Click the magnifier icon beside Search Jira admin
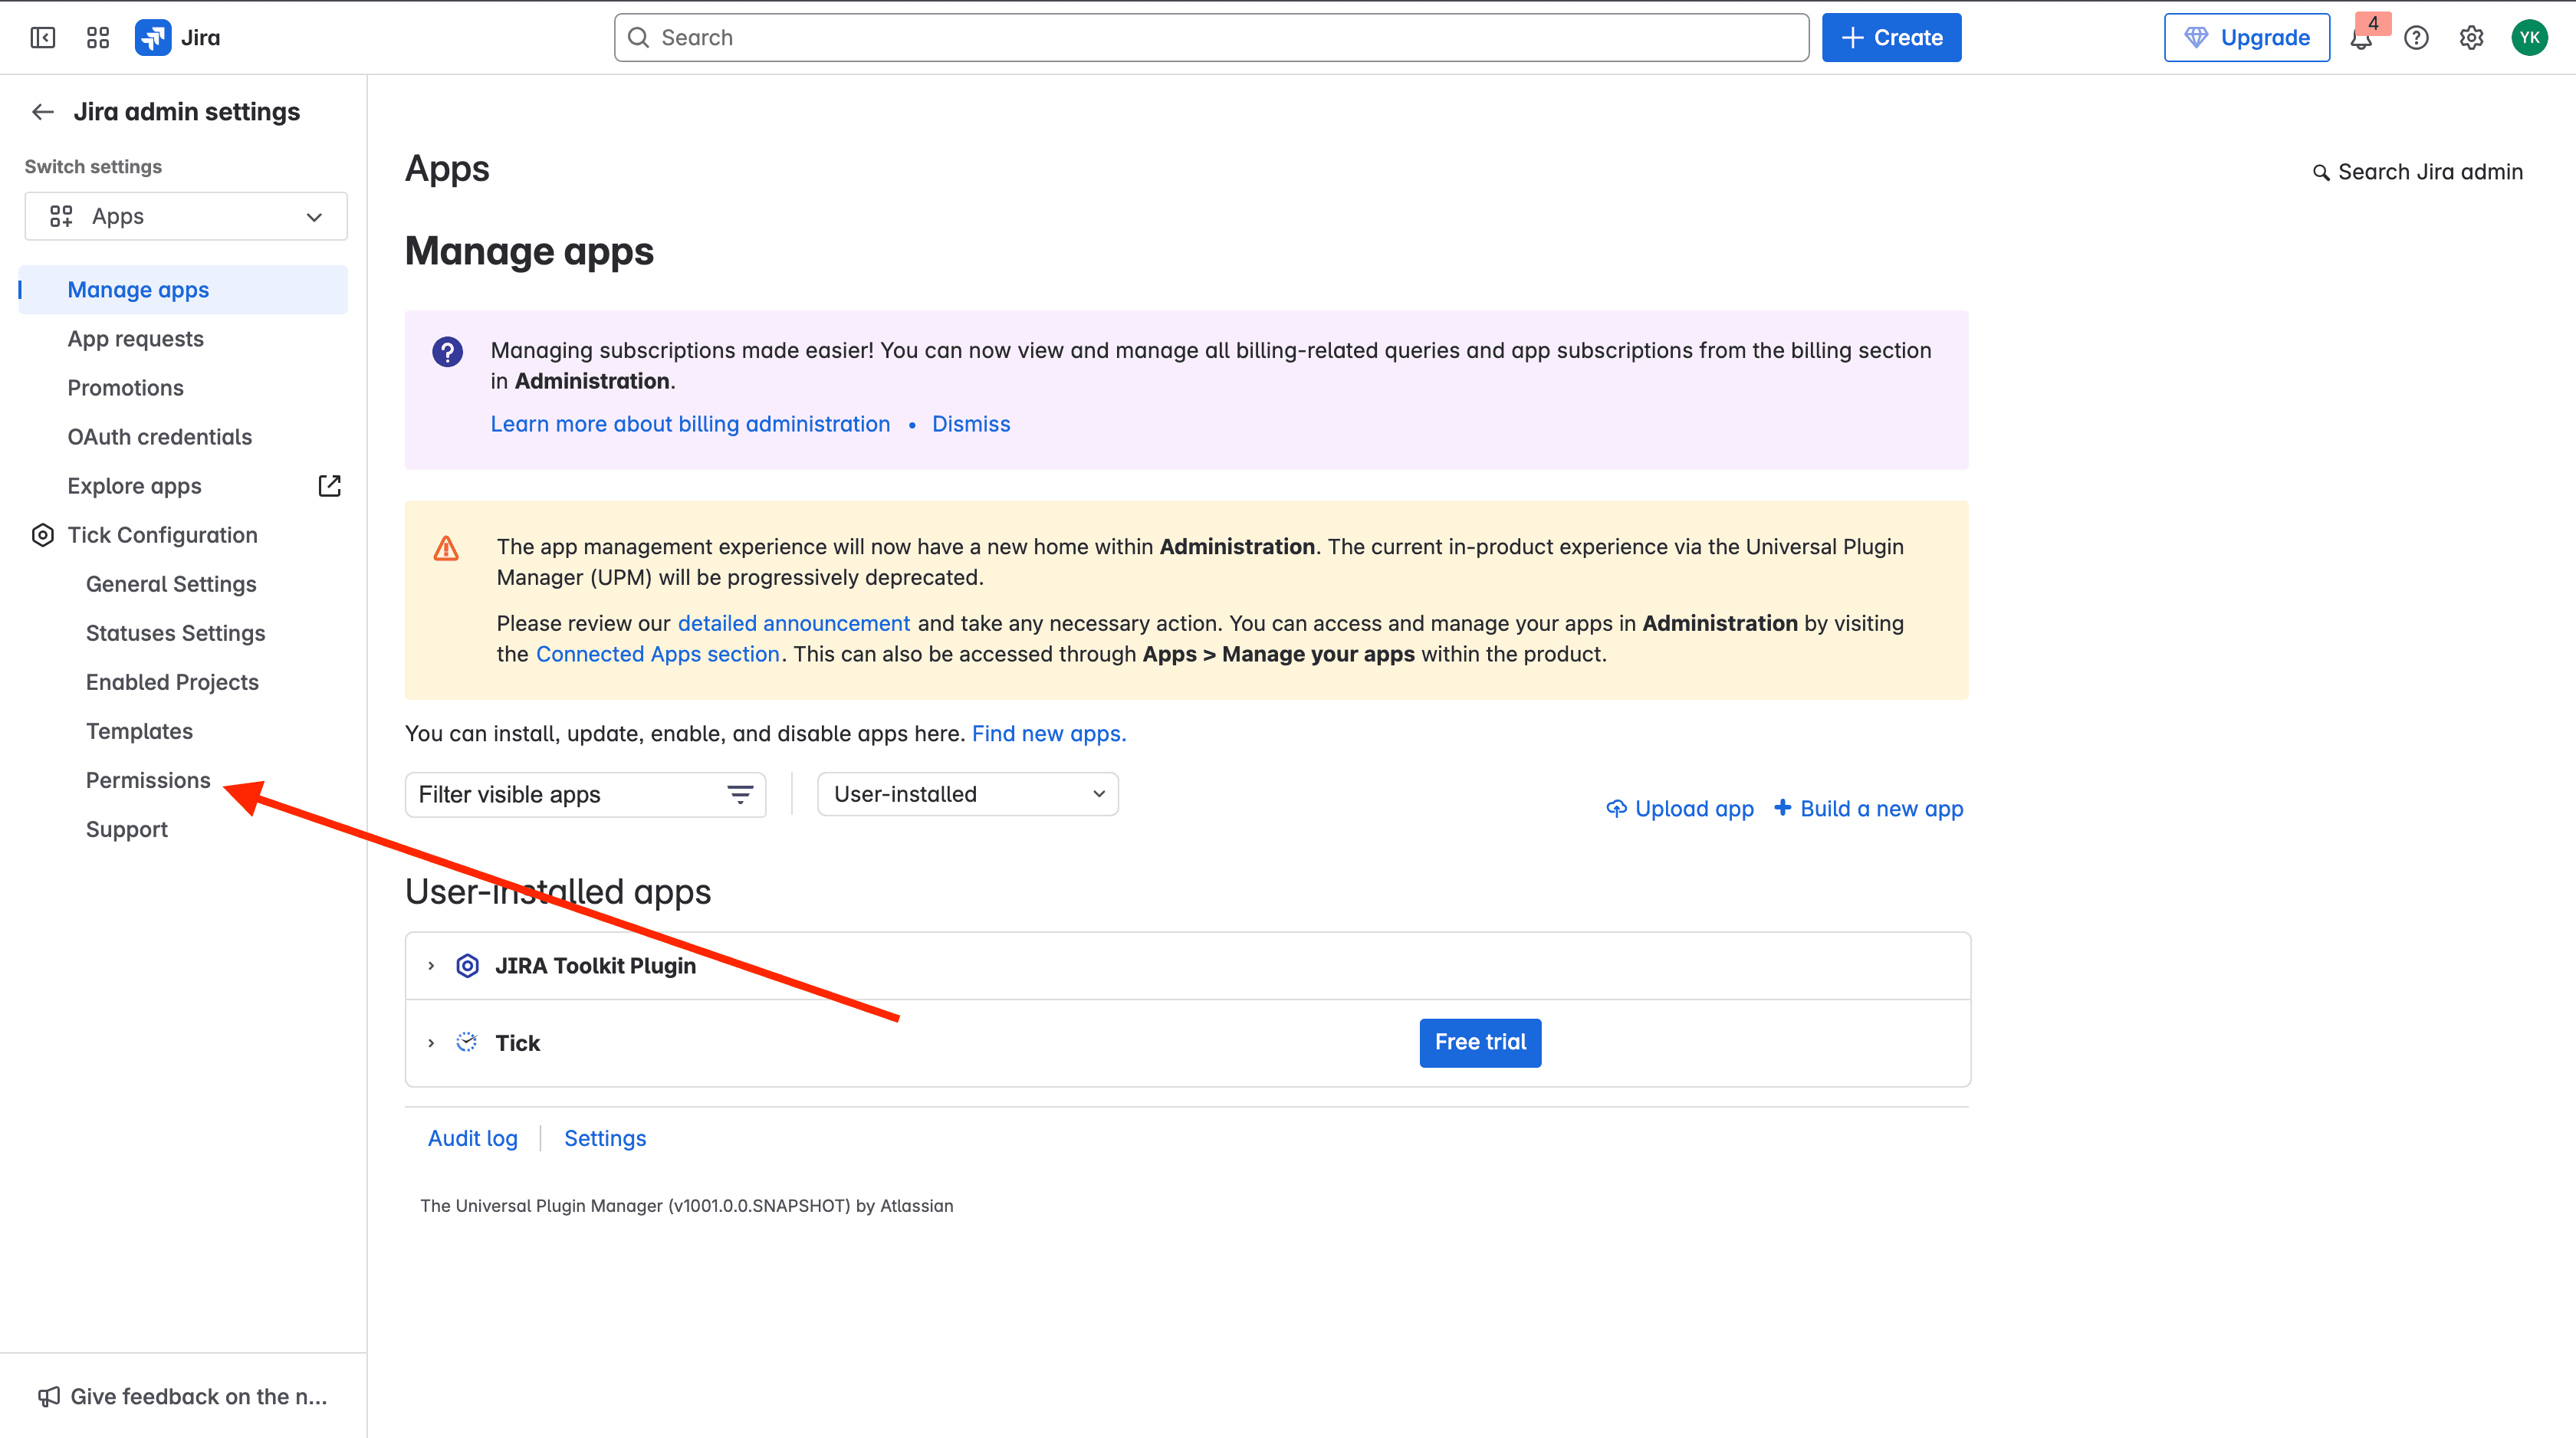The width and height of the screenshot is (2576, 1438). 2321,173
